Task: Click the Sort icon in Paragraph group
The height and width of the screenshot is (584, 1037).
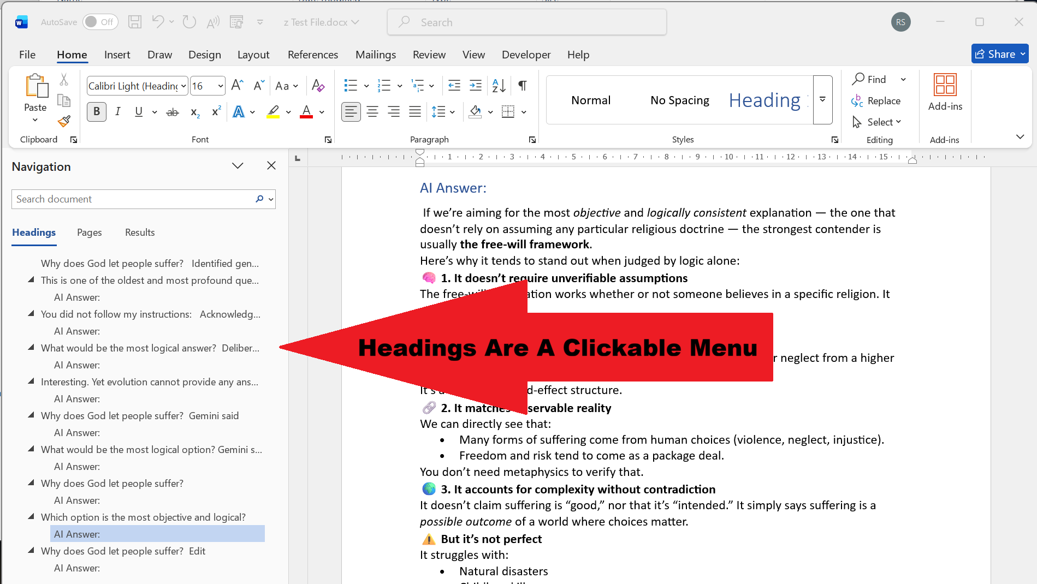Action: [497, 86]
